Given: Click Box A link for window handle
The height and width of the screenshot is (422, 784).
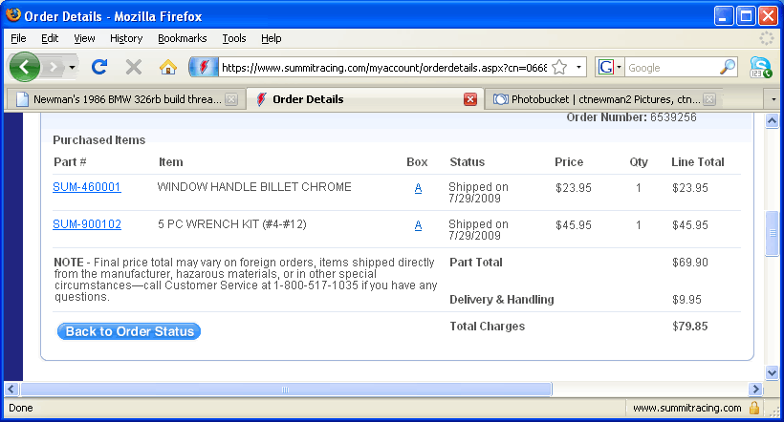Looking at the screenshot, I should click(418, 188).
